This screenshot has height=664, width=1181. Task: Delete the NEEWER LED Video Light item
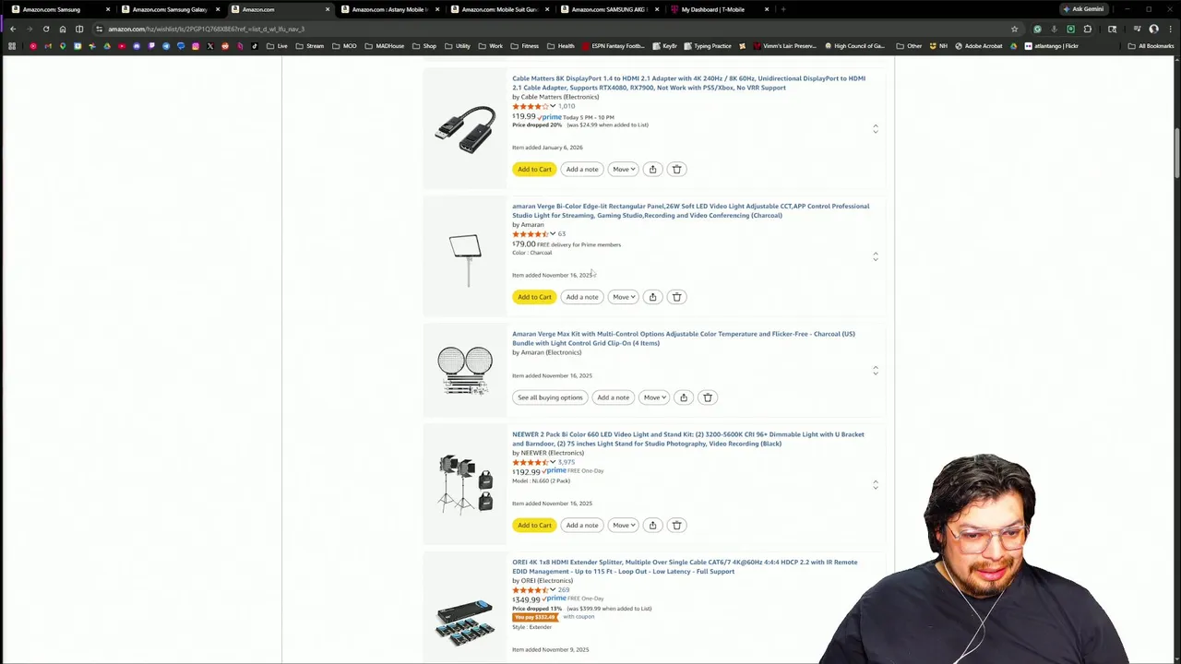click(676, 525)
